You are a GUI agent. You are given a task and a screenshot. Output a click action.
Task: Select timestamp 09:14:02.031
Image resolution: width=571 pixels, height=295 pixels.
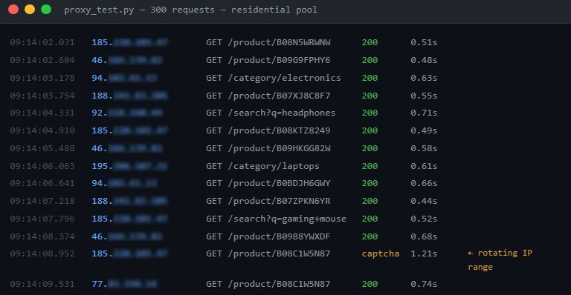42,42
